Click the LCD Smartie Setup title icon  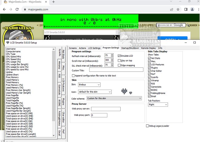click(8, 43)
